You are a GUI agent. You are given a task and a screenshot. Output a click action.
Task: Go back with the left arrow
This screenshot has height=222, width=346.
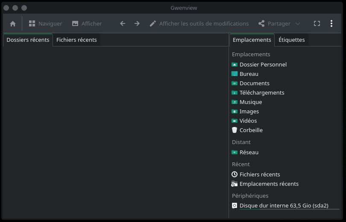tap(123, 24)
